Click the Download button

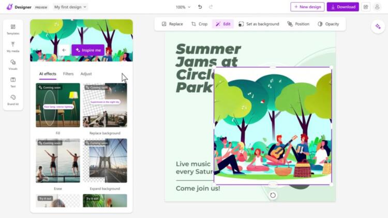(x=342, y=7)
